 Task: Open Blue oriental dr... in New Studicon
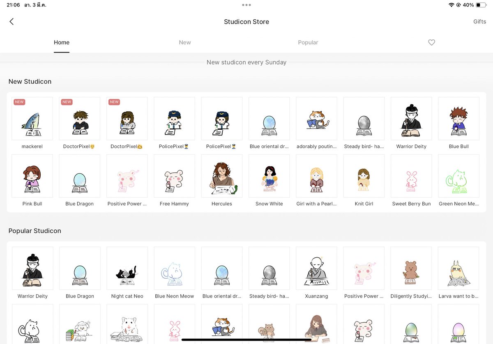pyautogui.click(x=269, y=119)
